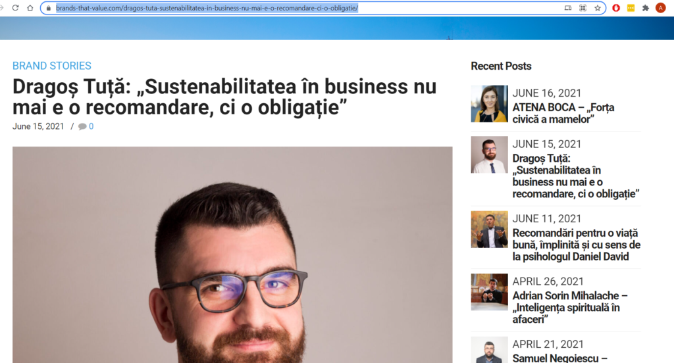
Task: Click the Atena Boca post thumbnail
Action: click(x=489, y=104)
